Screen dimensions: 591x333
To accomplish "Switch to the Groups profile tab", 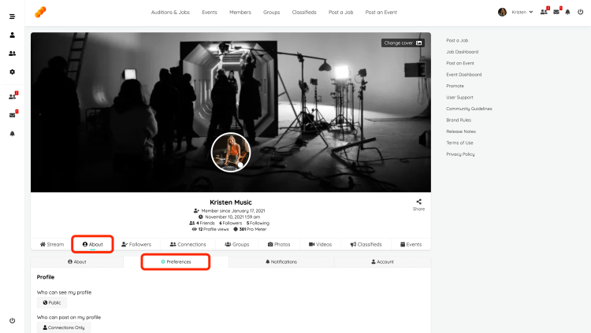I will [x=237, y=245].
